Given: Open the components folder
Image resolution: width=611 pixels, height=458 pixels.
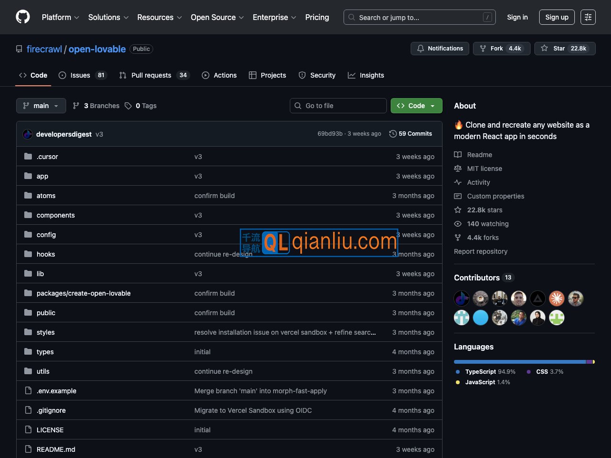Looking at the screenshot, I should (56, 215).
